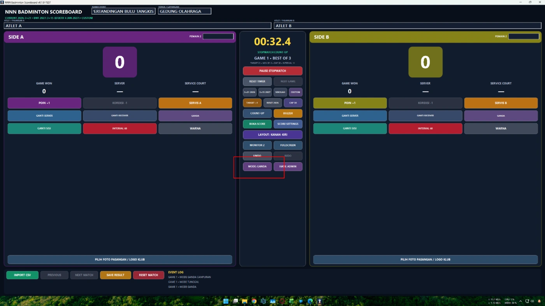This screenshot has height=306, width=545.
Task: Open Score Settings
Action: (288, 124)
